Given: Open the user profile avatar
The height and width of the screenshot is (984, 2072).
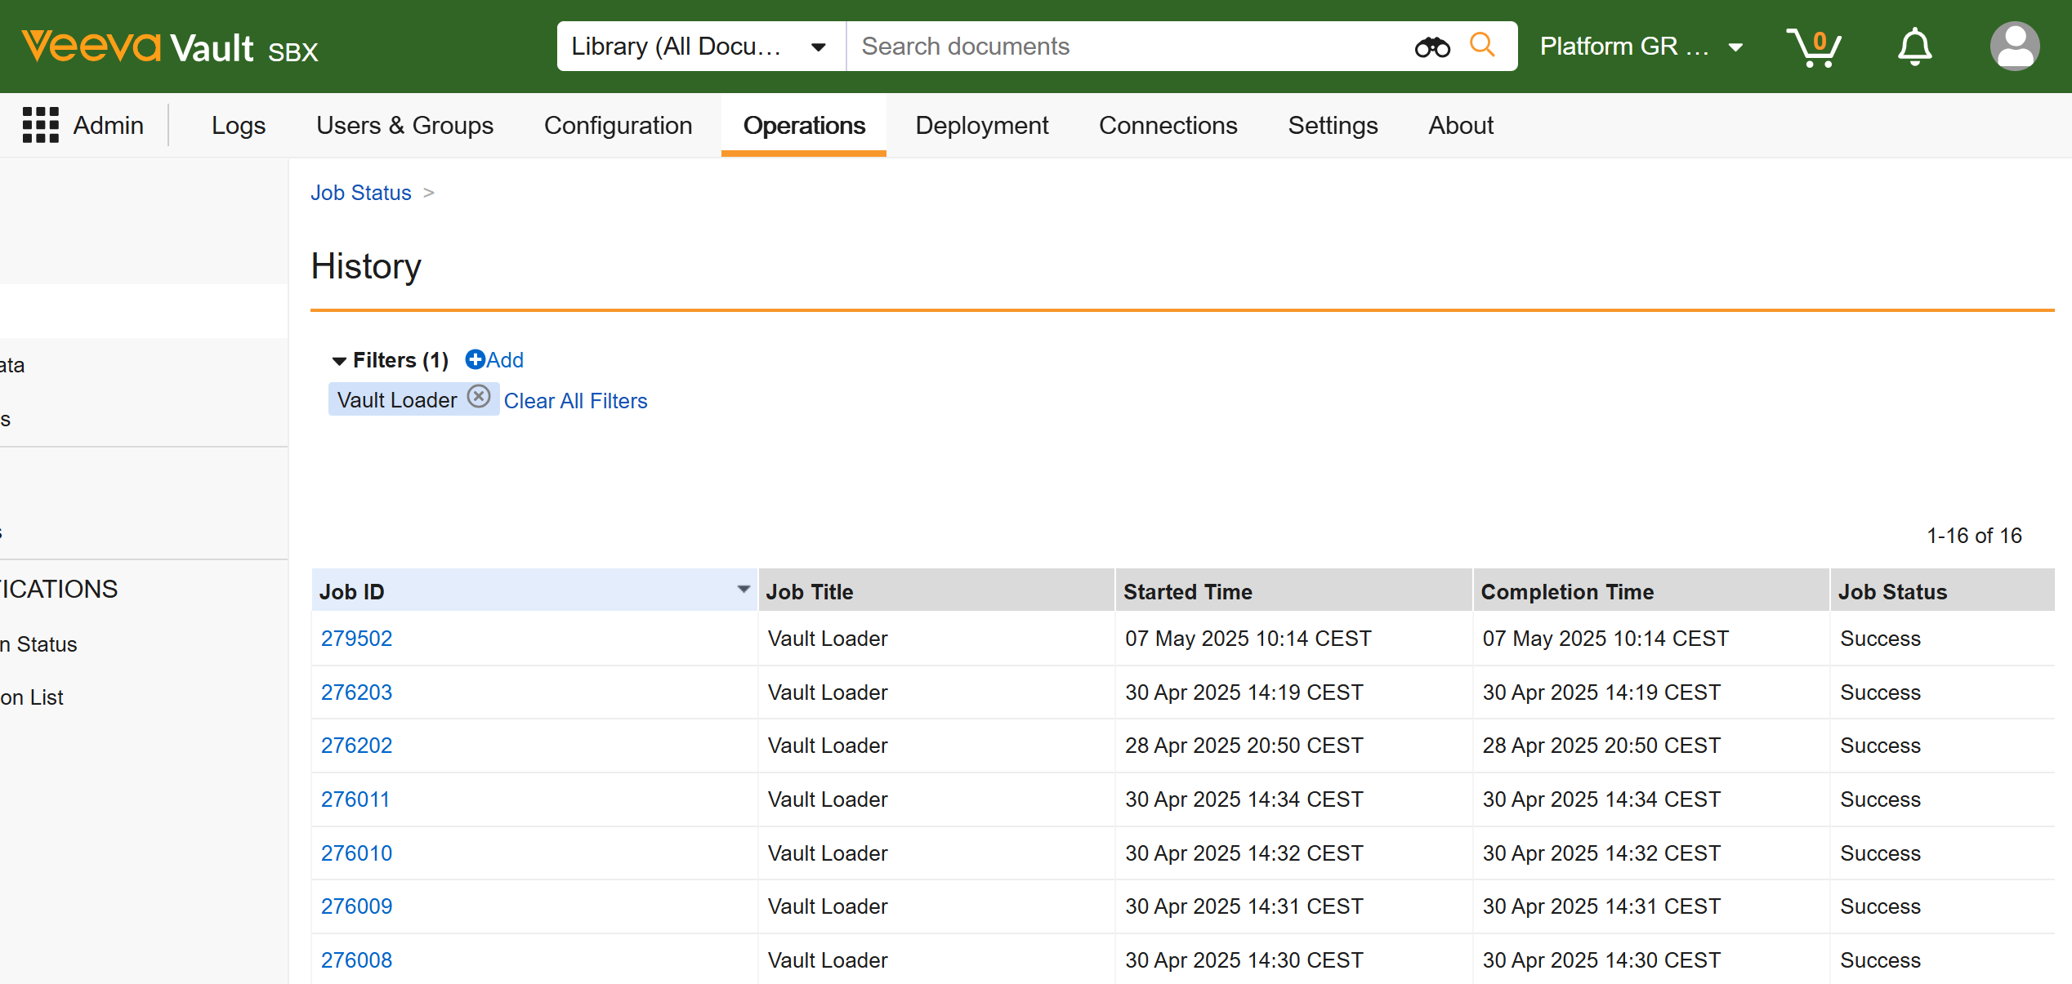Looking at the screenshot, I should click(2014, 47).
